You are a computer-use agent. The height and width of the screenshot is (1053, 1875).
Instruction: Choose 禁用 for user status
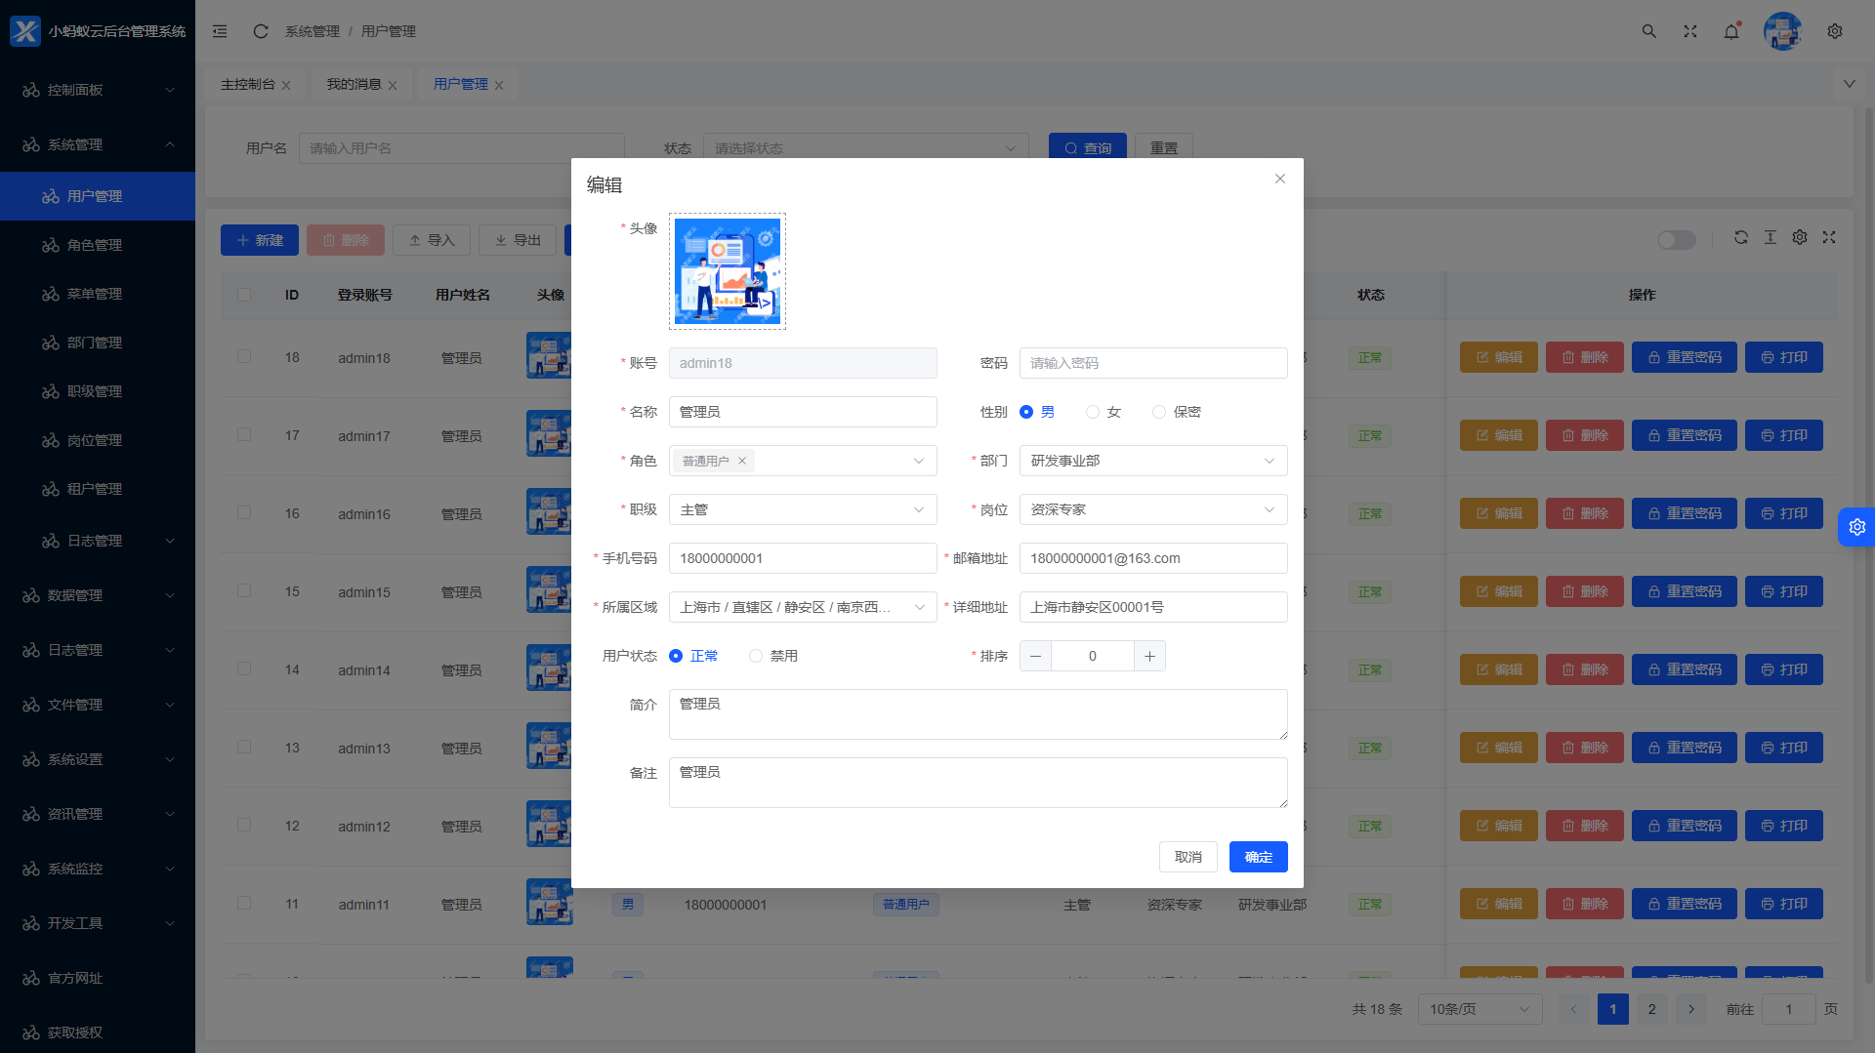[756, 656]
